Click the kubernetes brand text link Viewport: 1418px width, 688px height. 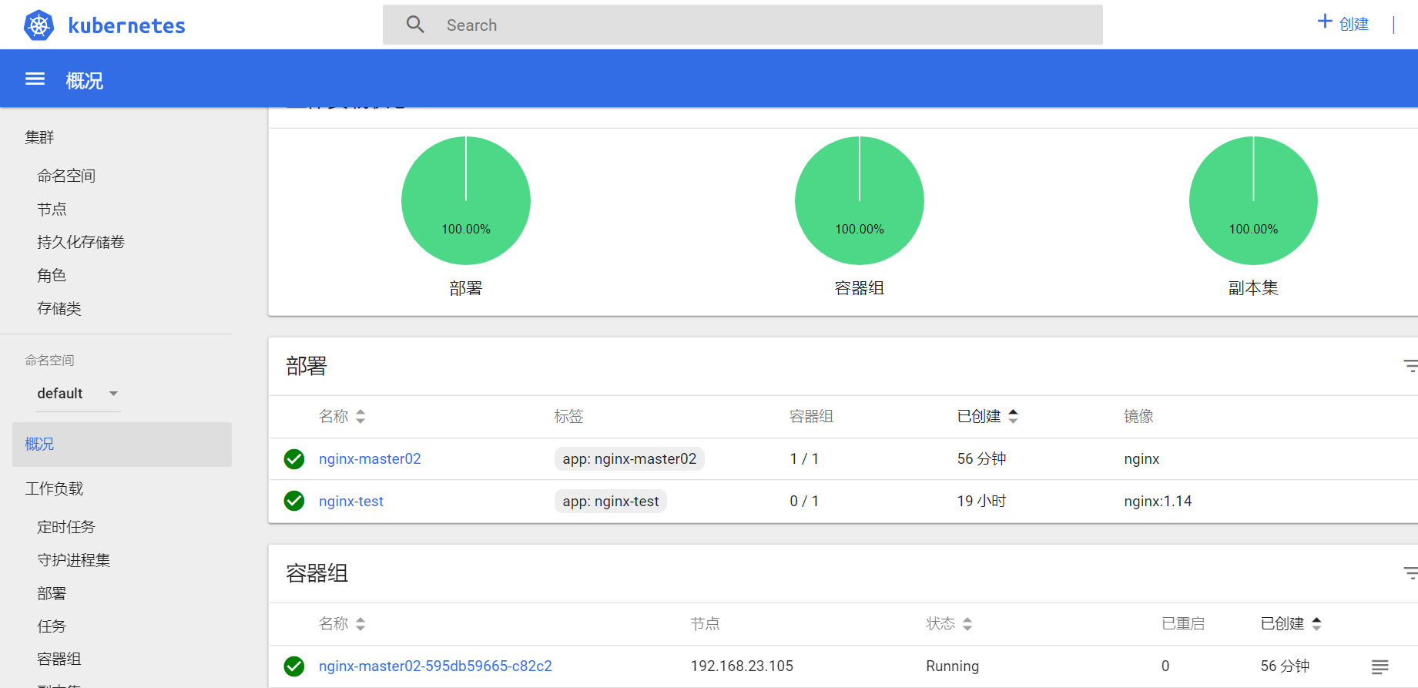point(126,25)
